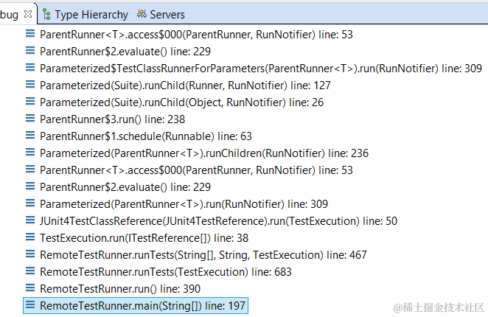
Task: Select highlighted RemoteTestRunner.main(String[]) line: 197
Action: (136, 305)
